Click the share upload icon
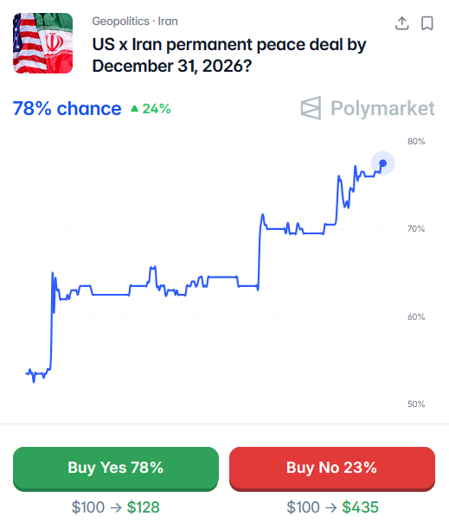Image resolution: width=449 pixels, height=529 pixels. (401, 23)
